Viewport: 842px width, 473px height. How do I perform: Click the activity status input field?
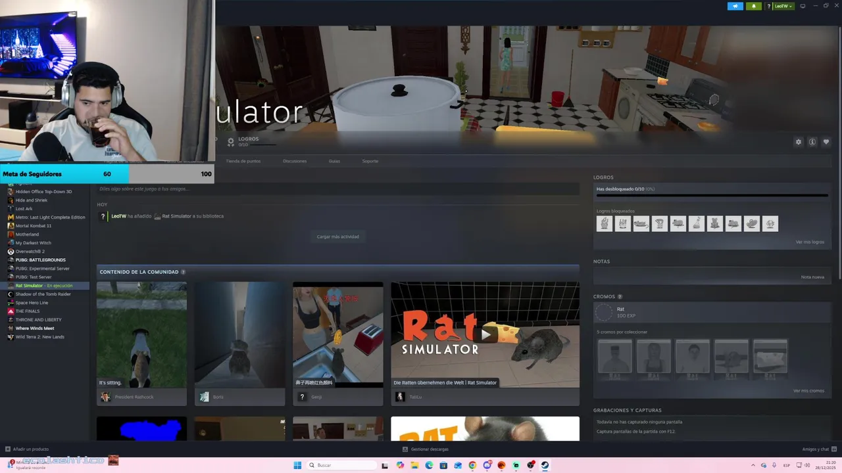(x=338, y=189)
